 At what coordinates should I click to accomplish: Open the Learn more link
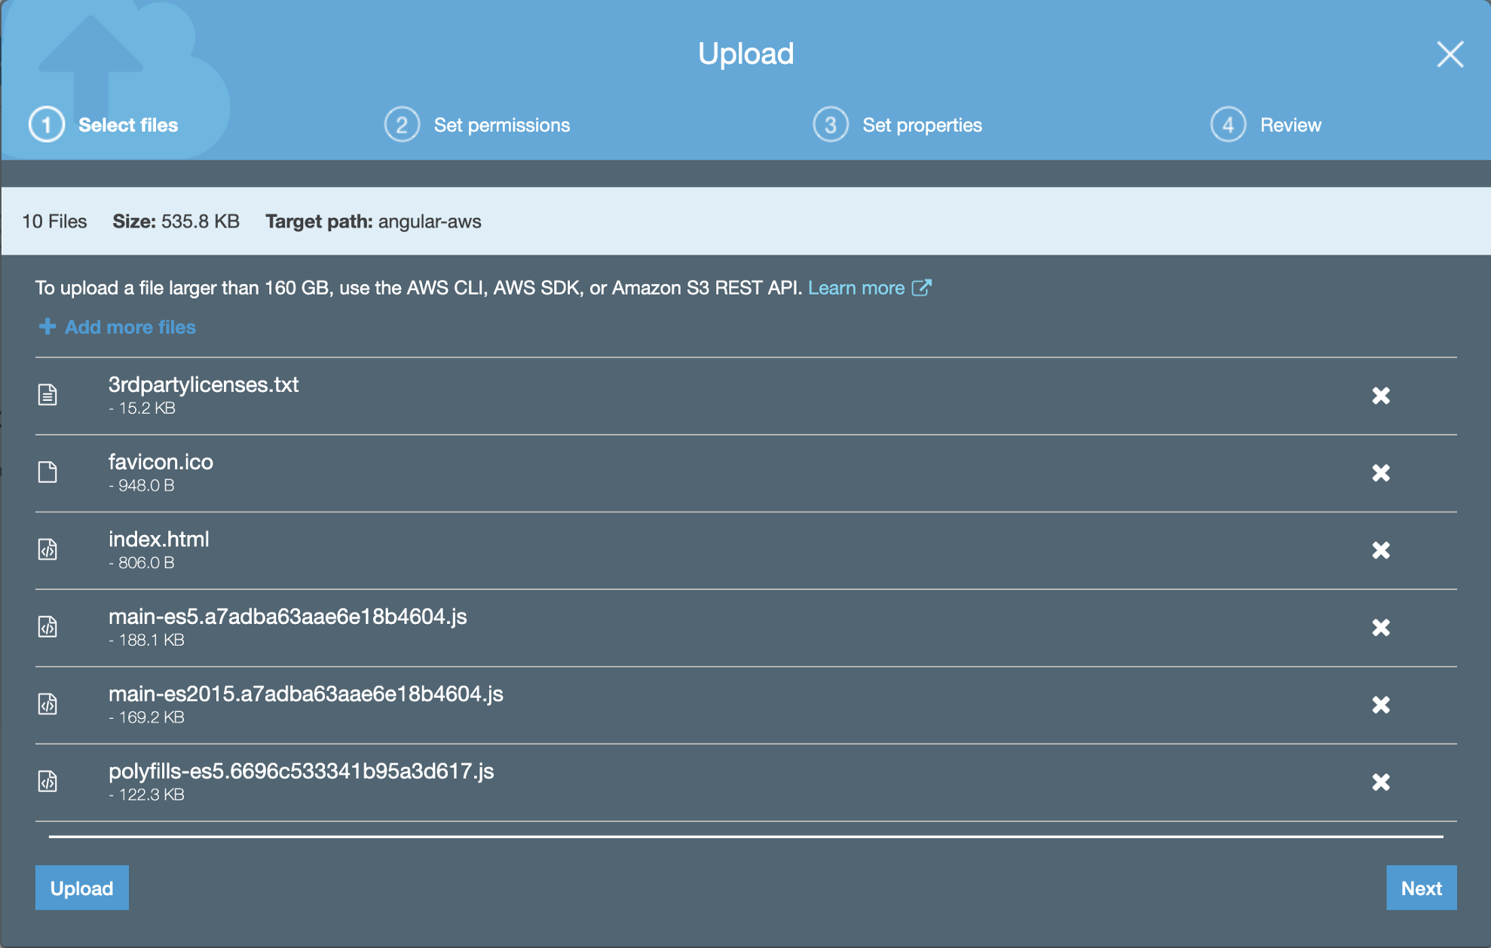pyautogui.click(x=868, y=288)
